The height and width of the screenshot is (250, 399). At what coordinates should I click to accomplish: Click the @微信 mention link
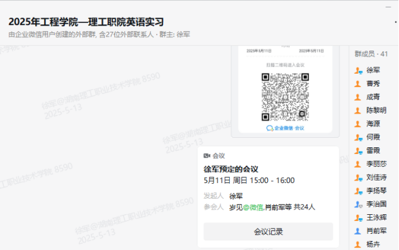pos(253,207)
